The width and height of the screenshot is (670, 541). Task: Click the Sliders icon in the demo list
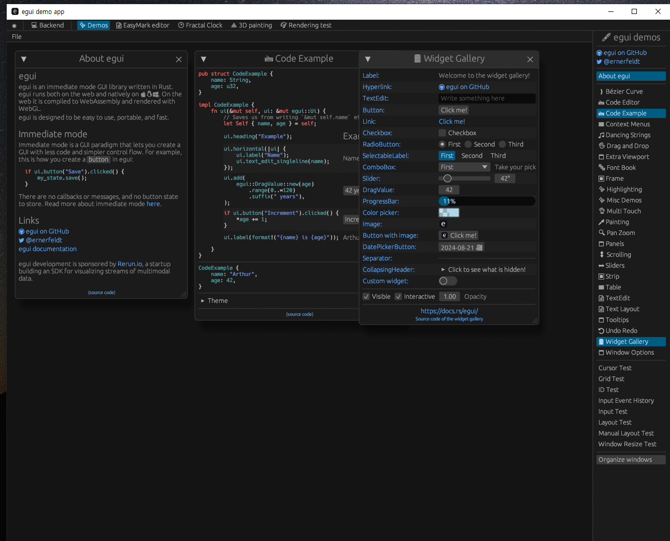coord(602,266)
